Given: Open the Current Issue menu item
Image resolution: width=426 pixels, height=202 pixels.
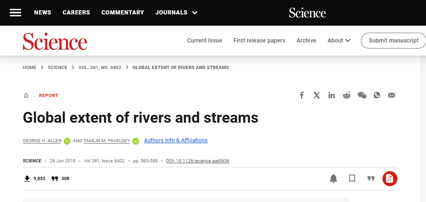Looking at the screenshot, I should (205, 41).
